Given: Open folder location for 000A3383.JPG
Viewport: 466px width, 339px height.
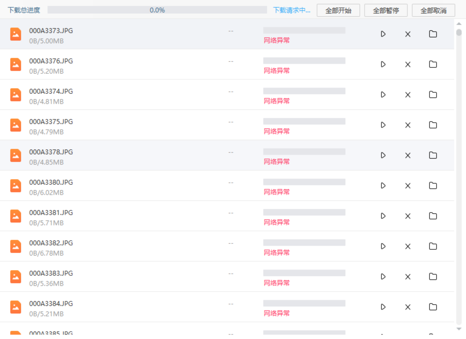Looking at the screenshot, I should click(x=433, y=277).
